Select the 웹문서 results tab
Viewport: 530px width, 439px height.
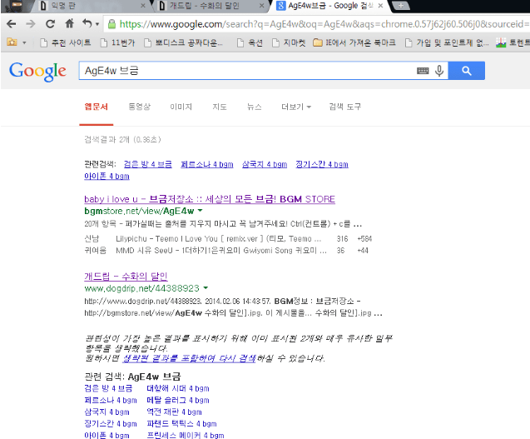97,107
